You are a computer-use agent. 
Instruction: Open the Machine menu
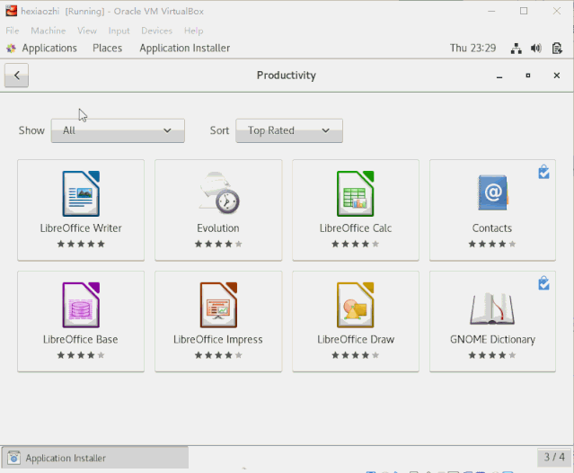point(49,31)
